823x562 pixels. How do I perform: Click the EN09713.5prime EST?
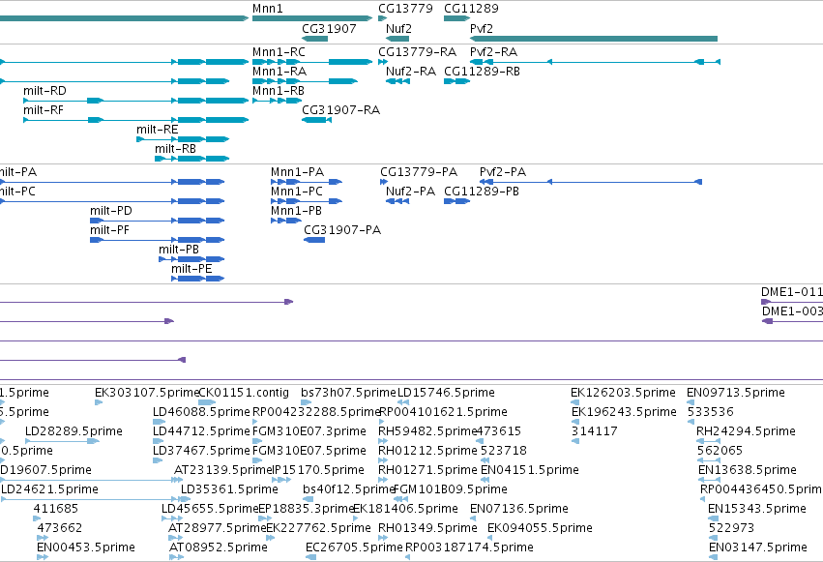pos(691,402)
